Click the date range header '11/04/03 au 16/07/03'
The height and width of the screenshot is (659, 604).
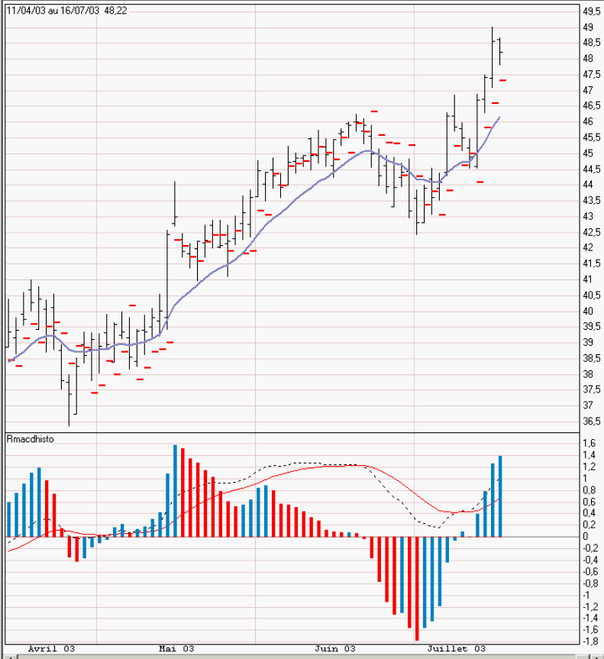53,11
